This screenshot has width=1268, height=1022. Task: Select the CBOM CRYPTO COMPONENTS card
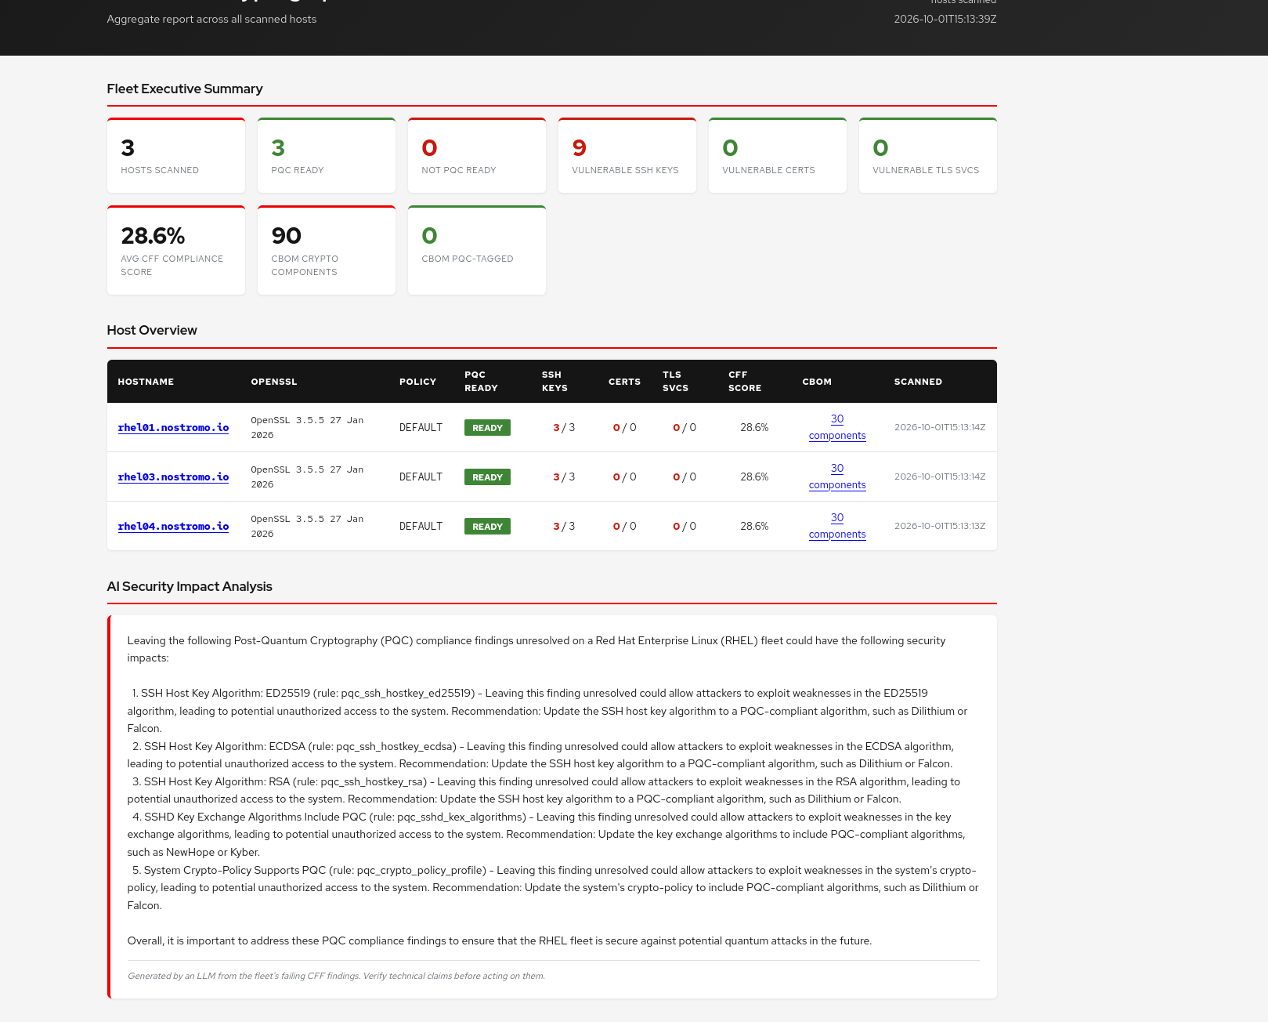tap(327, 250)
